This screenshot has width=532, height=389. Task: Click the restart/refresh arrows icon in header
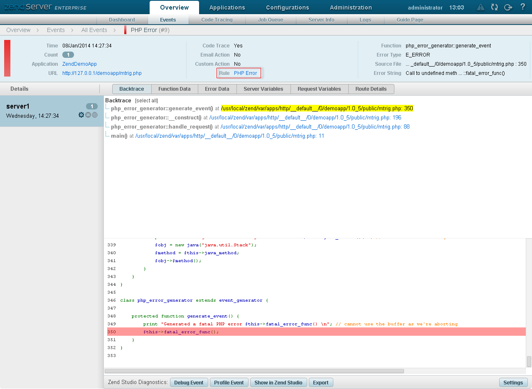point(494,7)
